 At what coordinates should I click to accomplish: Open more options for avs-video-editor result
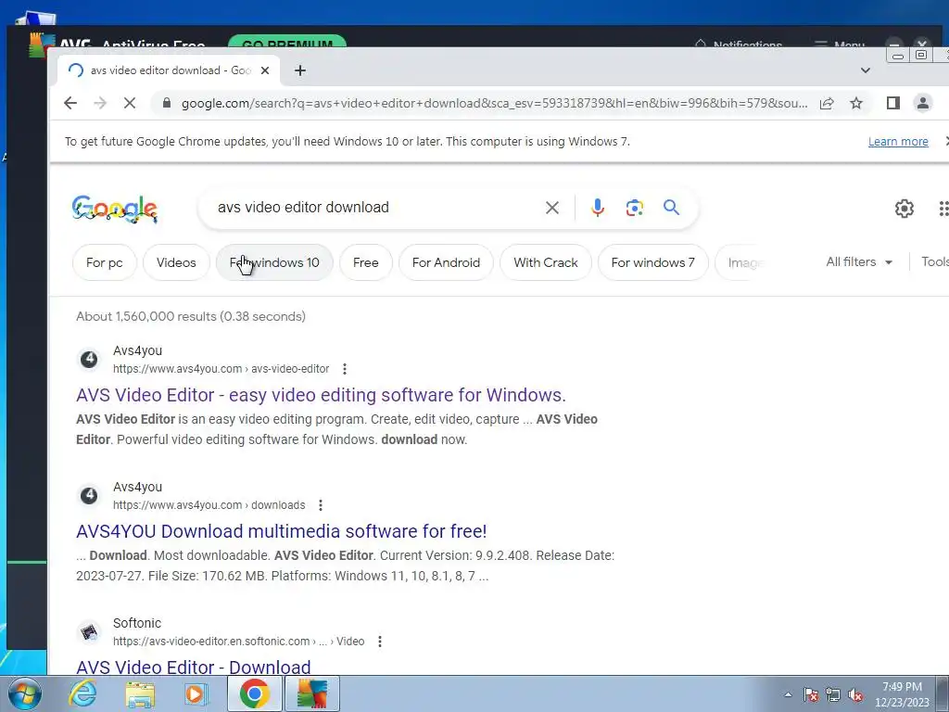[x=345, y=369]
